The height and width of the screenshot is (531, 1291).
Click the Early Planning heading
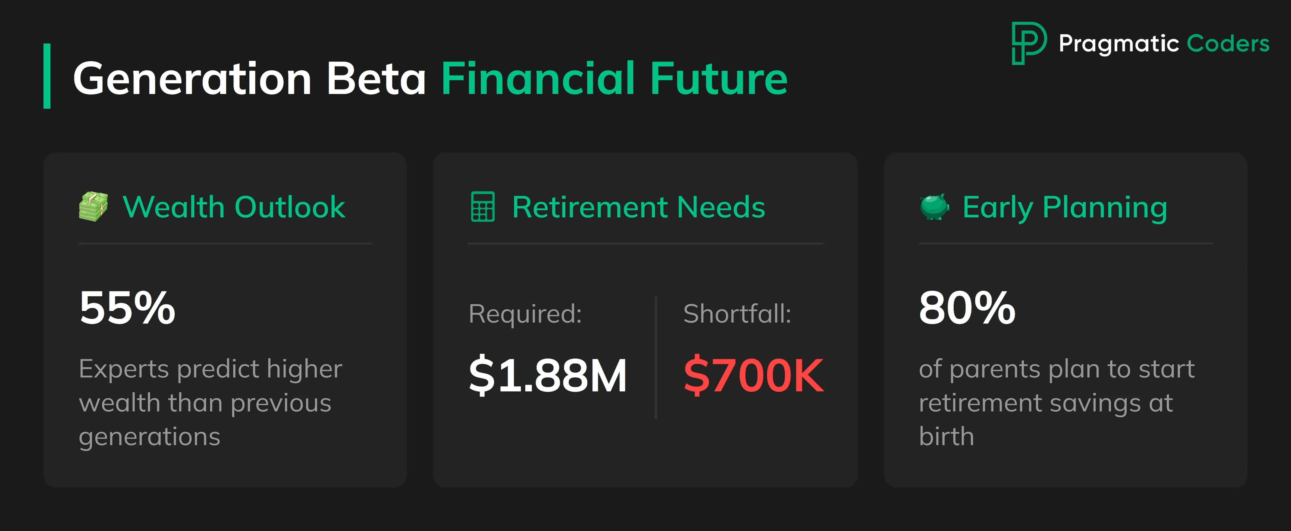(1064, 208)
